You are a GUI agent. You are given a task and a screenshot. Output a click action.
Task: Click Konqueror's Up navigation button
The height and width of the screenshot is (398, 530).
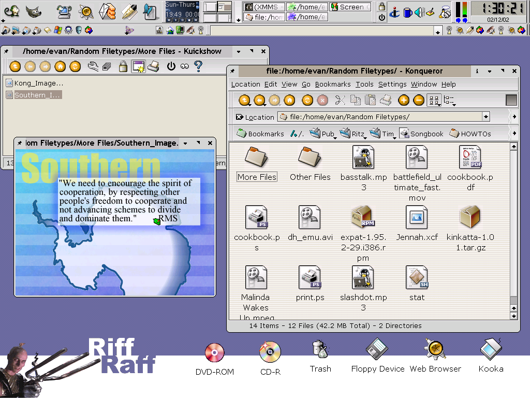(244, 100)
